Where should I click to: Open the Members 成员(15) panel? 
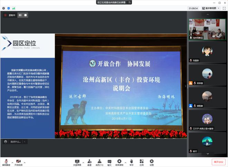pos(99,162)
